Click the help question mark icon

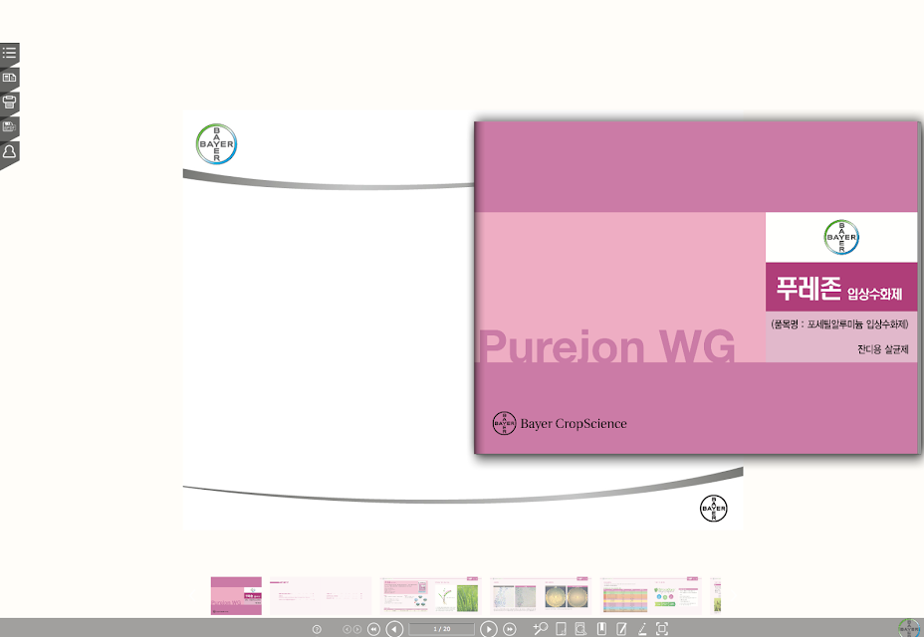pos(317,629)
